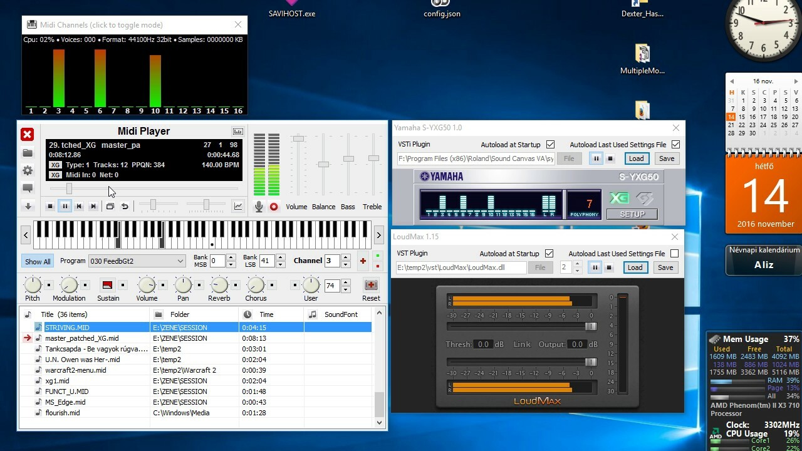Toggle the small square next to Sustain
Image resolution: width=802 pixels, height=451 pixels.
[x=123, y=285]
